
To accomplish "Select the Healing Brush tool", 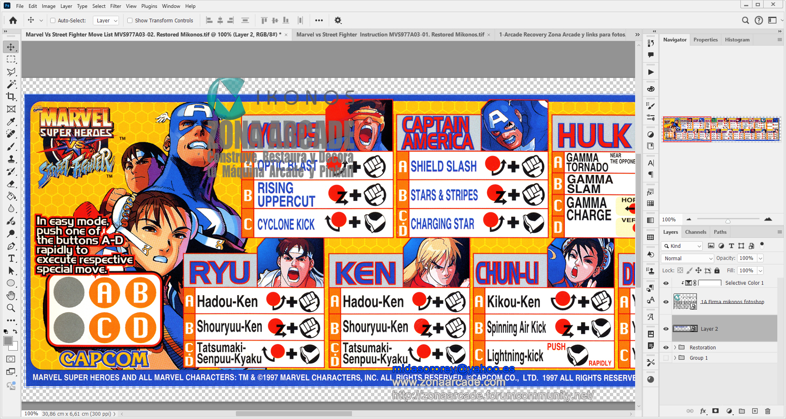I will (11, 133).
